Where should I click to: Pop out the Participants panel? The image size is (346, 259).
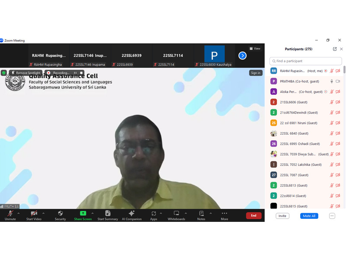[335, 49]
